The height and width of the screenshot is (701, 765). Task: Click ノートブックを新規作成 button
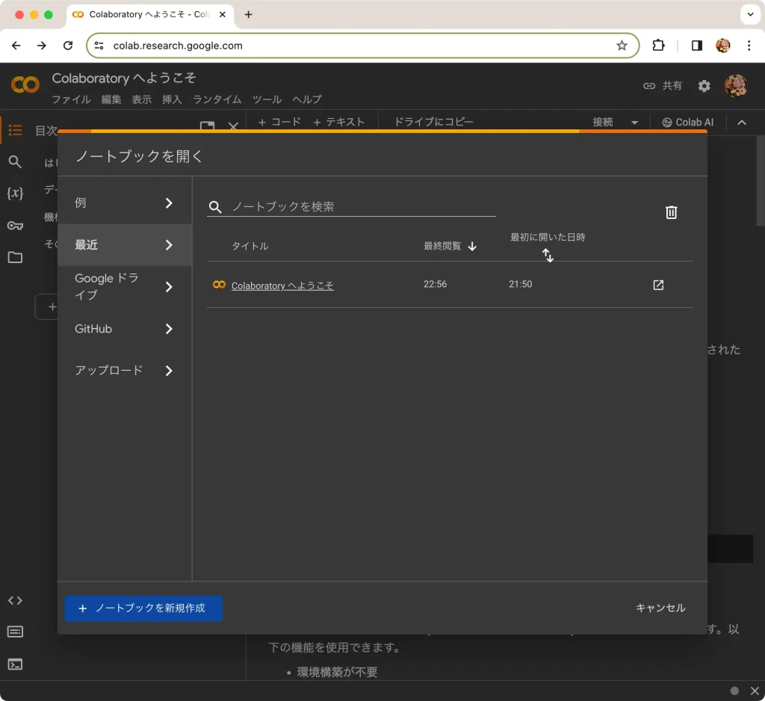(143, 608)
